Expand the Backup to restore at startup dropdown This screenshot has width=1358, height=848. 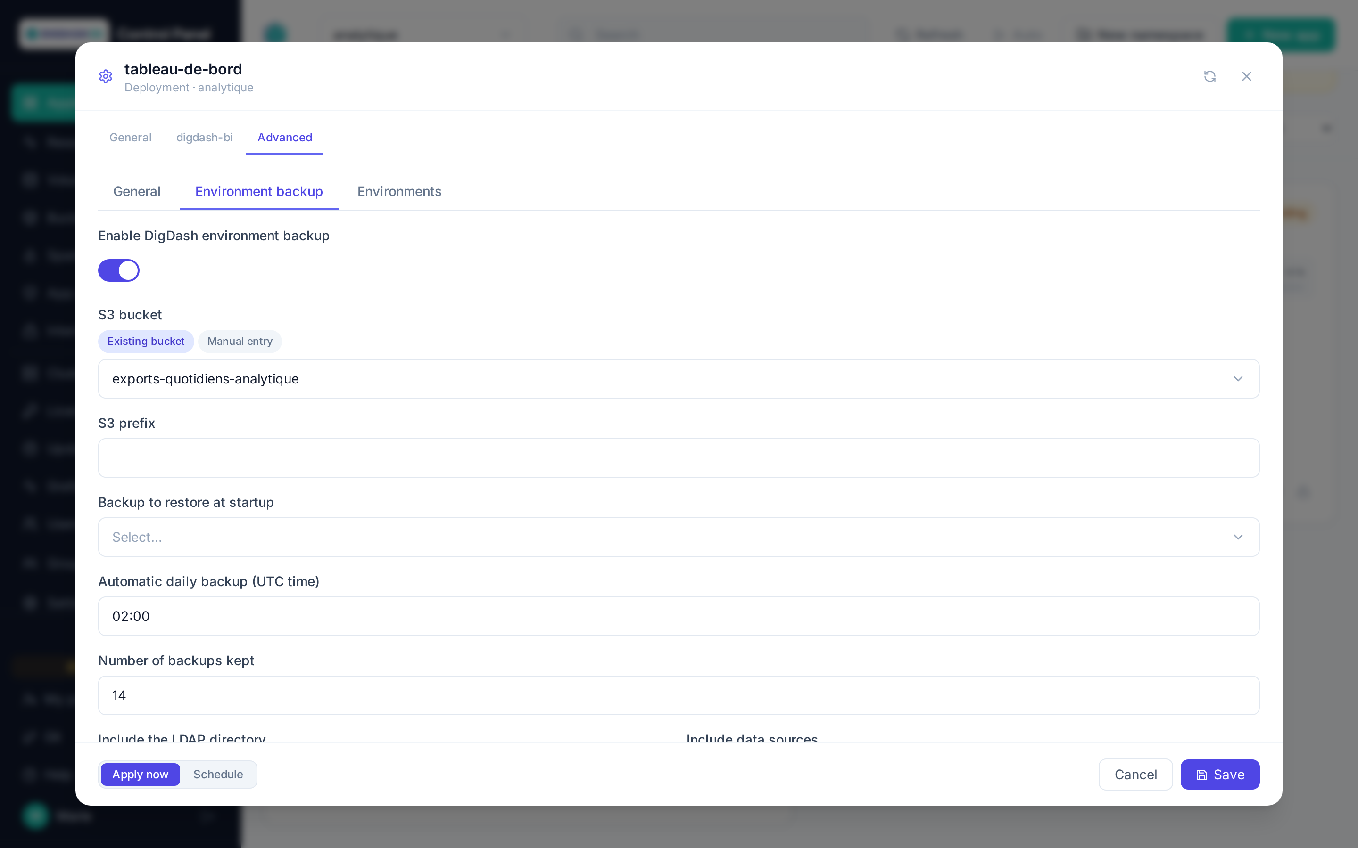click(679, 537)
